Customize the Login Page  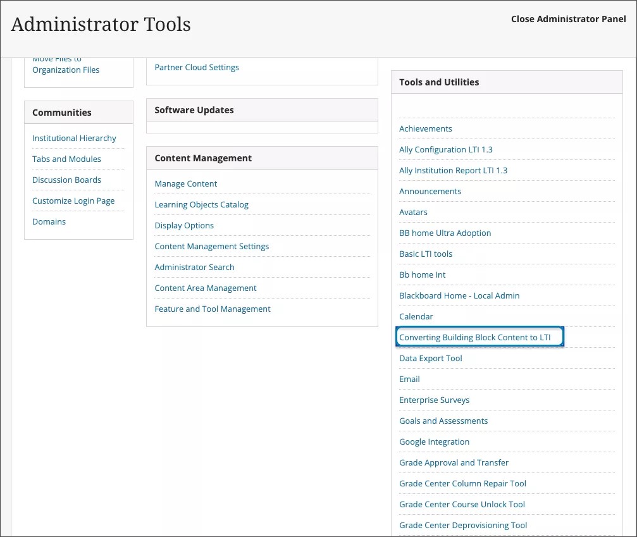(x=73, y=201)
